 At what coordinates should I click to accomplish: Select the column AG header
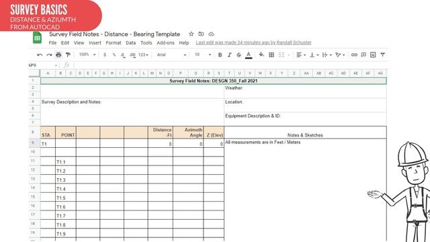pyautogui.click(x=380, y=73)
